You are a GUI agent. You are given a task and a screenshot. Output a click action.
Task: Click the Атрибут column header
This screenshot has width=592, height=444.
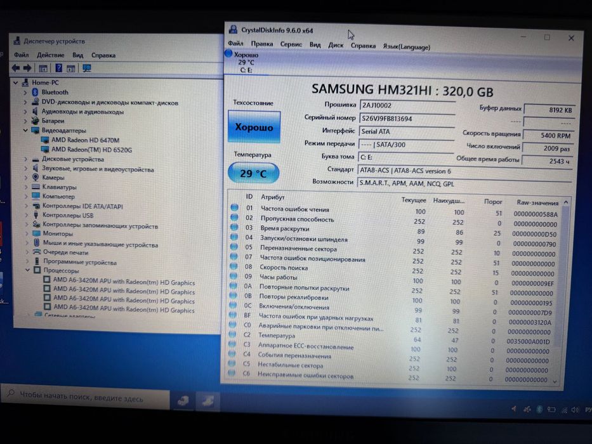273,197
